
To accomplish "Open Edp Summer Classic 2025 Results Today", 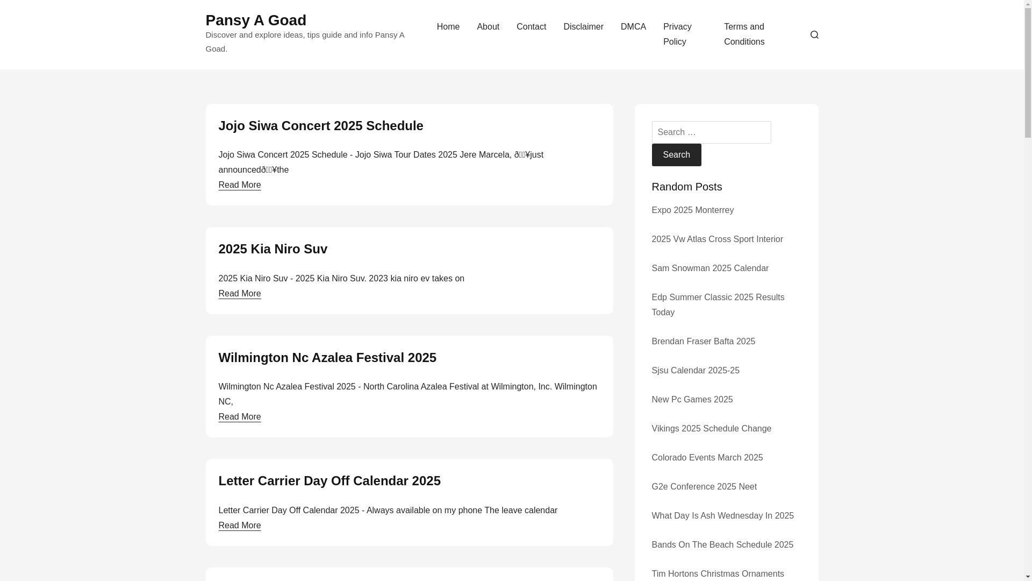I will coord(718,305).
